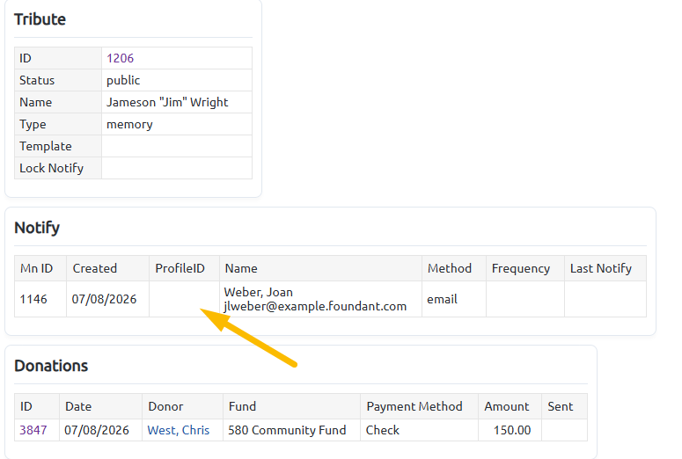The image size is (682, 459).
Task: Click the Payment Method column header
Action: tap(419, 406)
